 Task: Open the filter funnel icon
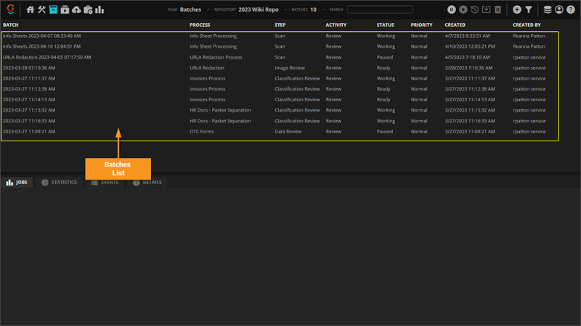tap(529, 9)
